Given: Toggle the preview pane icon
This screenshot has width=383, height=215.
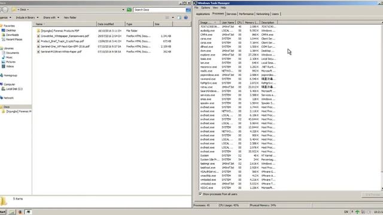Looking at the screenshot, I should pyautogui.click(x=180, y=17).
